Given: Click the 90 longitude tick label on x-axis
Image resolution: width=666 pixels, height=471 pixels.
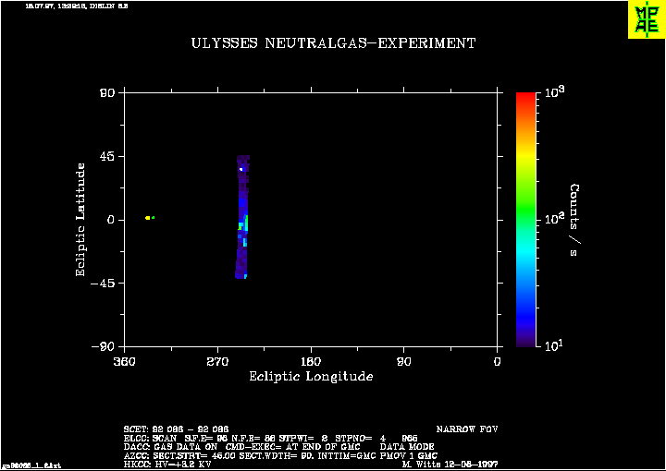Looking at the screenshot, I should 404,362.
